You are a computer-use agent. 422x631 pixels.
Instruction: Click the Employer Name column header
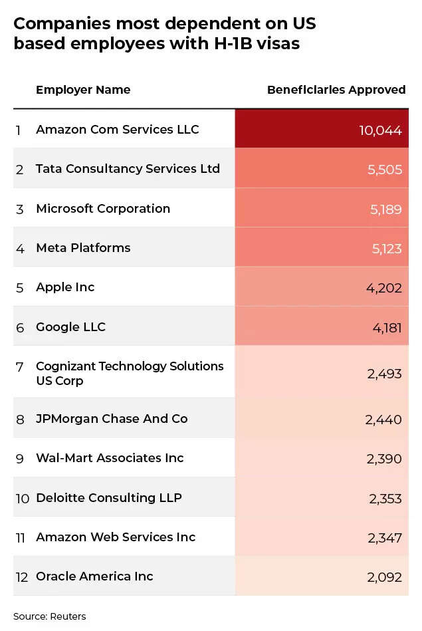pyautogui.click(x=83, y=90)
